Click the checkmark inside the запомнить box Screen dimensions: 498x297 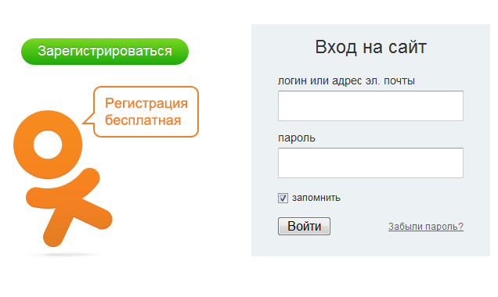(283, 198)
